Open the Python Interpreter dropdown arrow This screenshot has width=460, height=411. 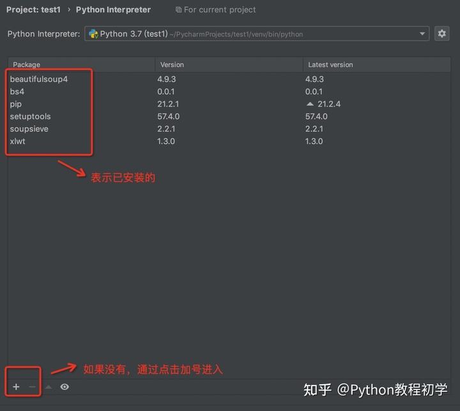click(422, 34)
